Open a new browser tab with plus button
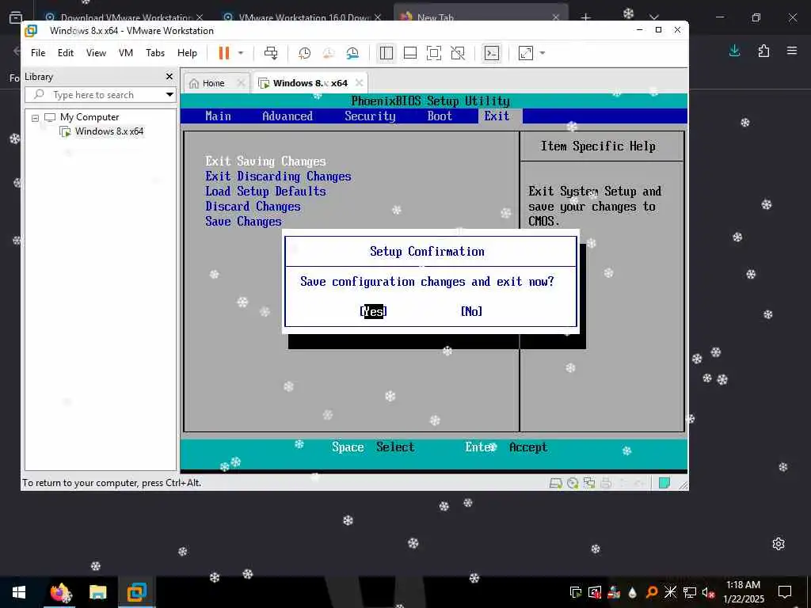Viewport: 811px width, 608px height. [x=585, y=17]
